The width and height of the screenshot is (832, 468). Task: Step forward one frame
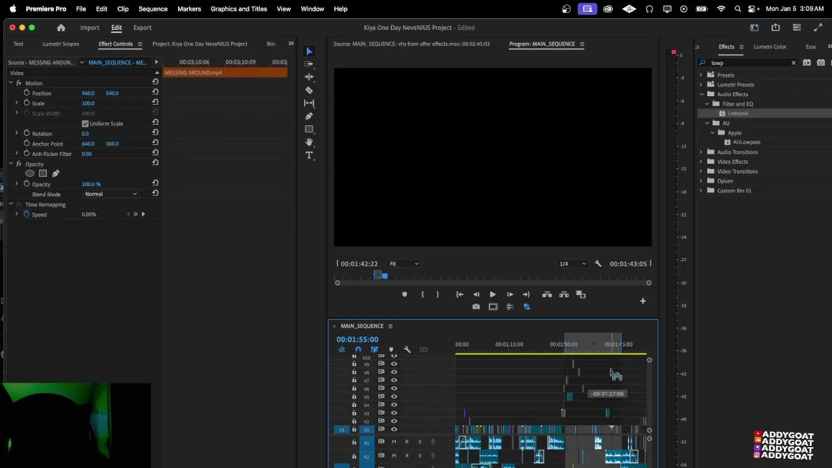coord(510,294)
